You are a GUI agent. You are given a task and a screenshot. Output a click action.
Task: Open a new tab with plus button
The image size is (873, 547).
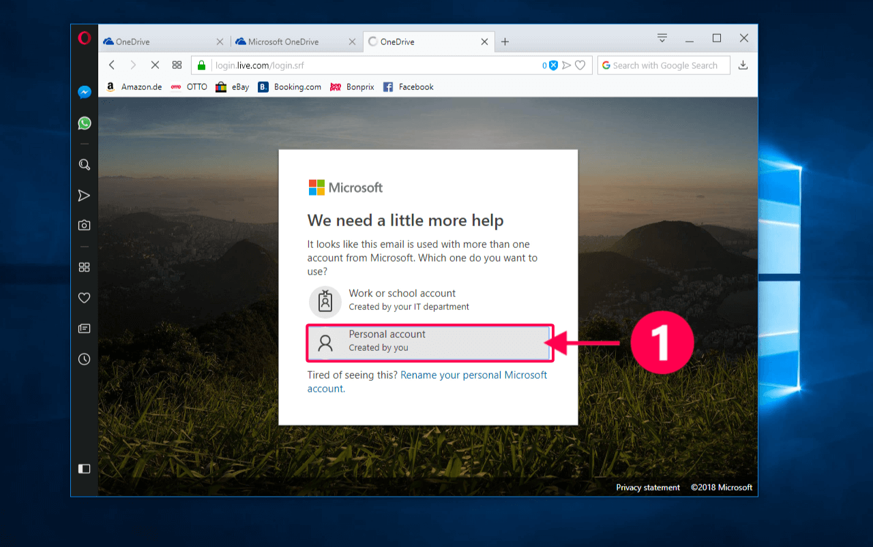505,42
